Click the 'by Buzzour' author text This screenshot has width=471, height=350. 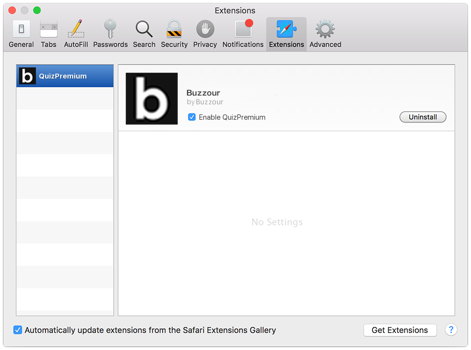tap(205, 102)
